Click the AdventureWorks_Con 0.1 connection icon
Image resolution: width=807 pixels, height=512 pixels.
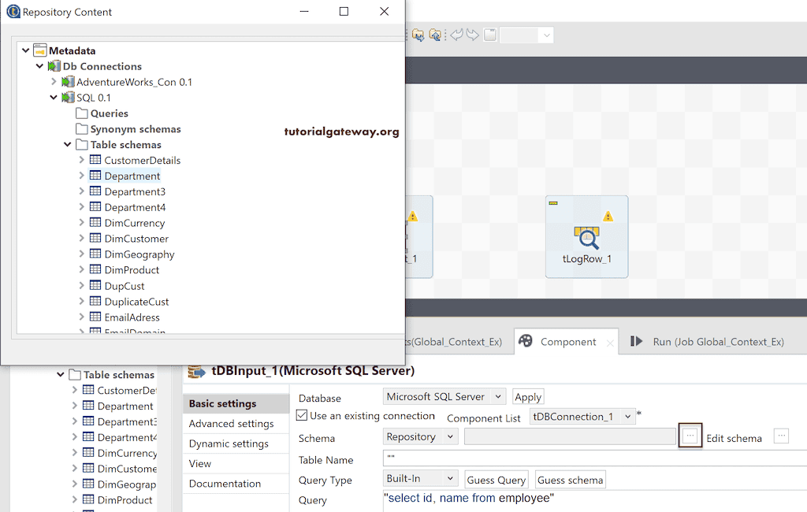66,81
